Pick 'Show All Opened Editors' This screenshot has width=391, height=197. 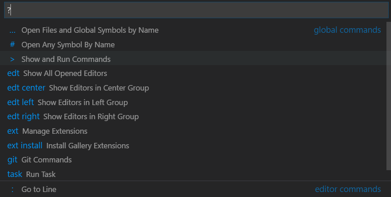[x=65, y=73]
